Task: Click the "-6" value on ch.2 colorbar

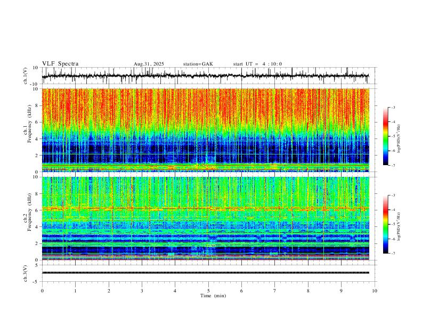Action: coord(393,239)
